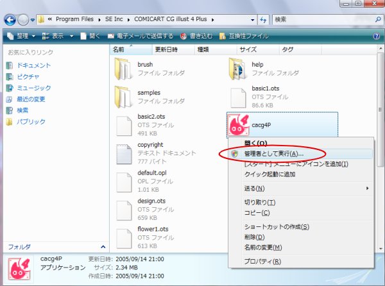Select Program Files in the address path
Screen dimensions: 385x286
(74, 19)
